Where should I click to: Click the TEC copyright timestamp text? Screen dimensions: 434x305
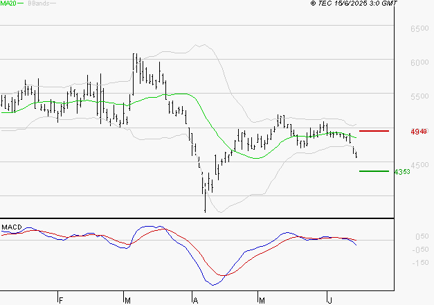[354, 3]
